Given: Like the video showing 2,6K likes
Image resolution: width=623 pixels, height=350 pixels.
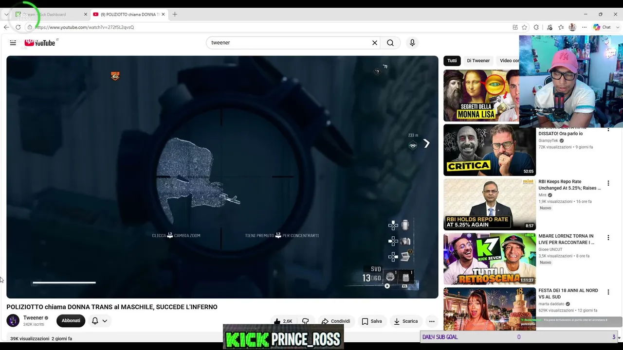Looking at the screenshot, I should pos(283,321).
